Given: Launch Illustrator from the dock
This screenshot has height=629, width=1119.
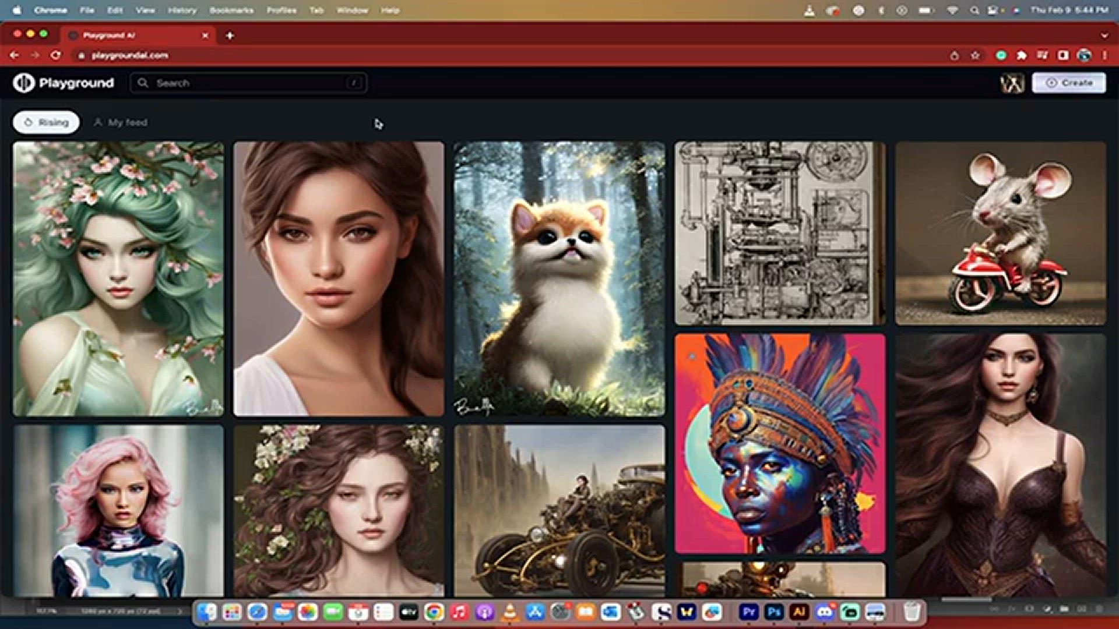Looking at the screenshot, I should point(799,612).
